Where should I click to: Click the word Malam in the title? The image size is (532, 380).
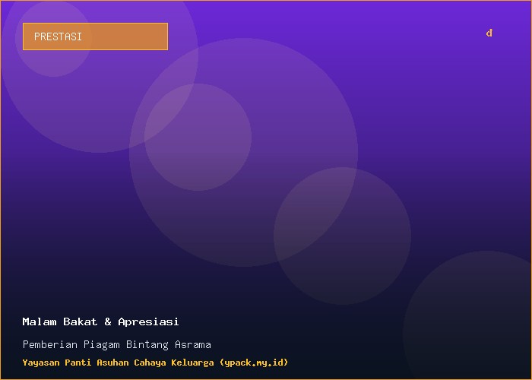[x=40, y=321]
